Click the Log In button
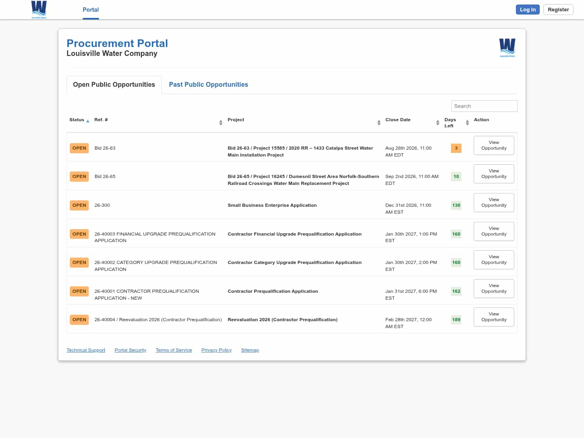Viewport: 584px width, 438px height. (528, 10)
